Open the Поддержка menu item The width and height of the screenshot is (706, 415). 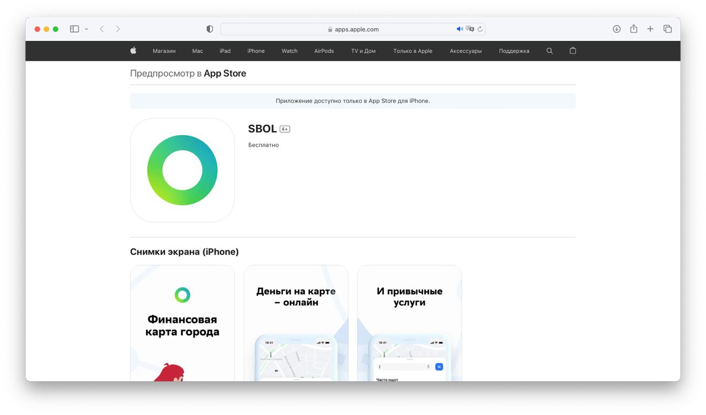click(514, 51)
